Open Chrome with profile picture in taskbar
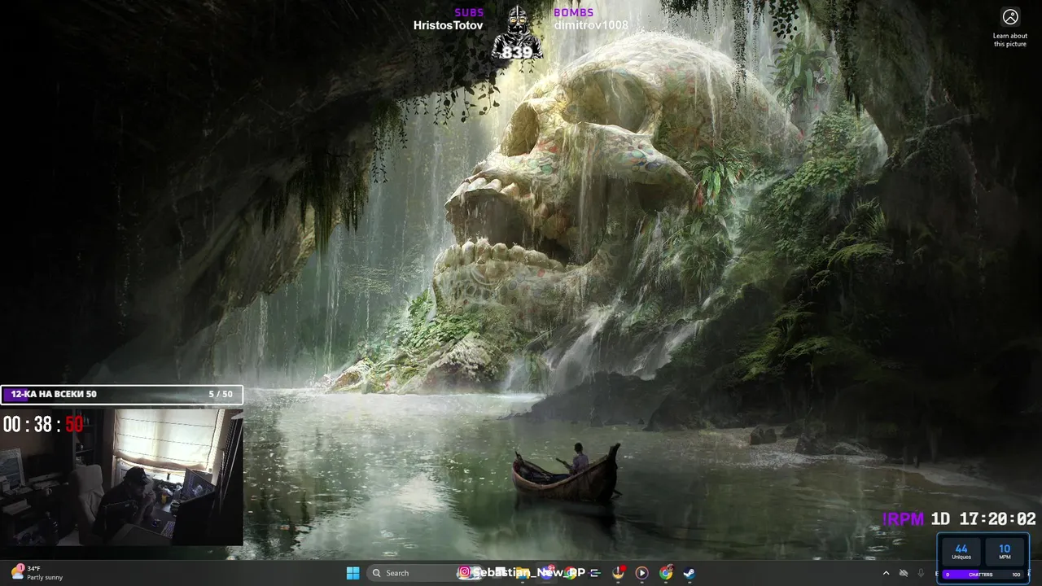The height and width of the screenshot is (586, 1042). point(666,573)
